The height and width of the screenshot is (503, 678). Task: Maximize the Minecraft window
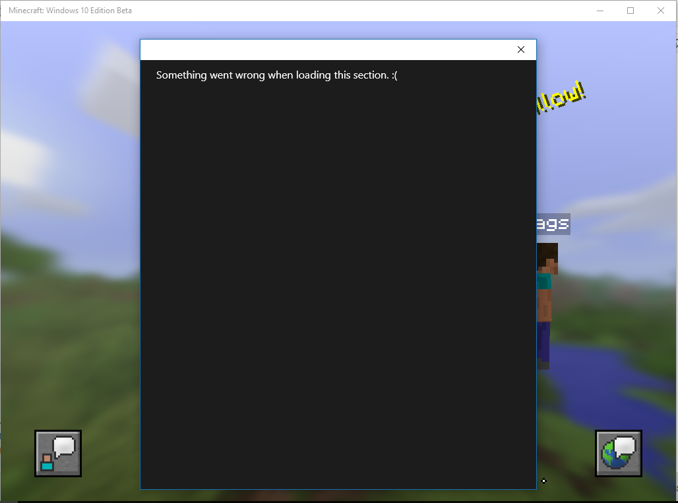pos(631,11)
